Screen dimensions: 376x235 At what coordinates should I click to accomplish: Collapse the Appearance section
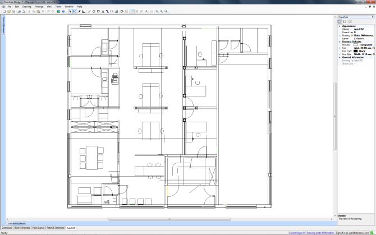339,26
